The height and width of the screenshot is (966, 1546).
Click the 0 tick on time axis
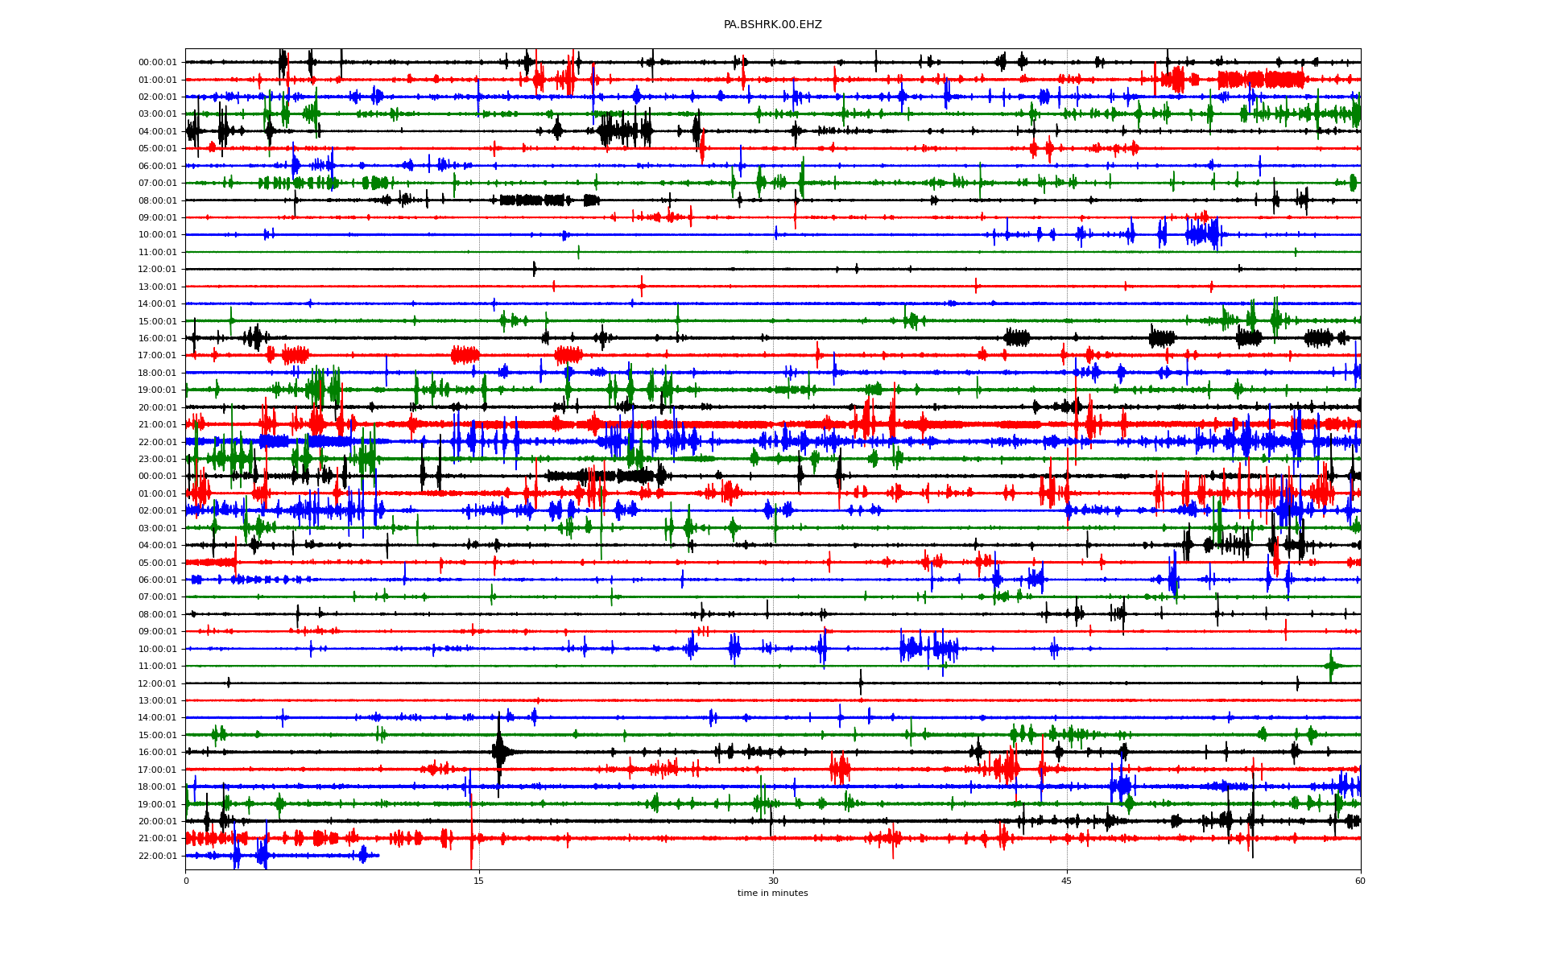[x=186, y=881]
